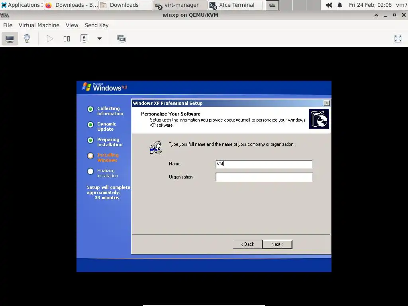408x306 pixels.
Task: Roll up the winxp window arrow button
Action: (x=376, y=15)
